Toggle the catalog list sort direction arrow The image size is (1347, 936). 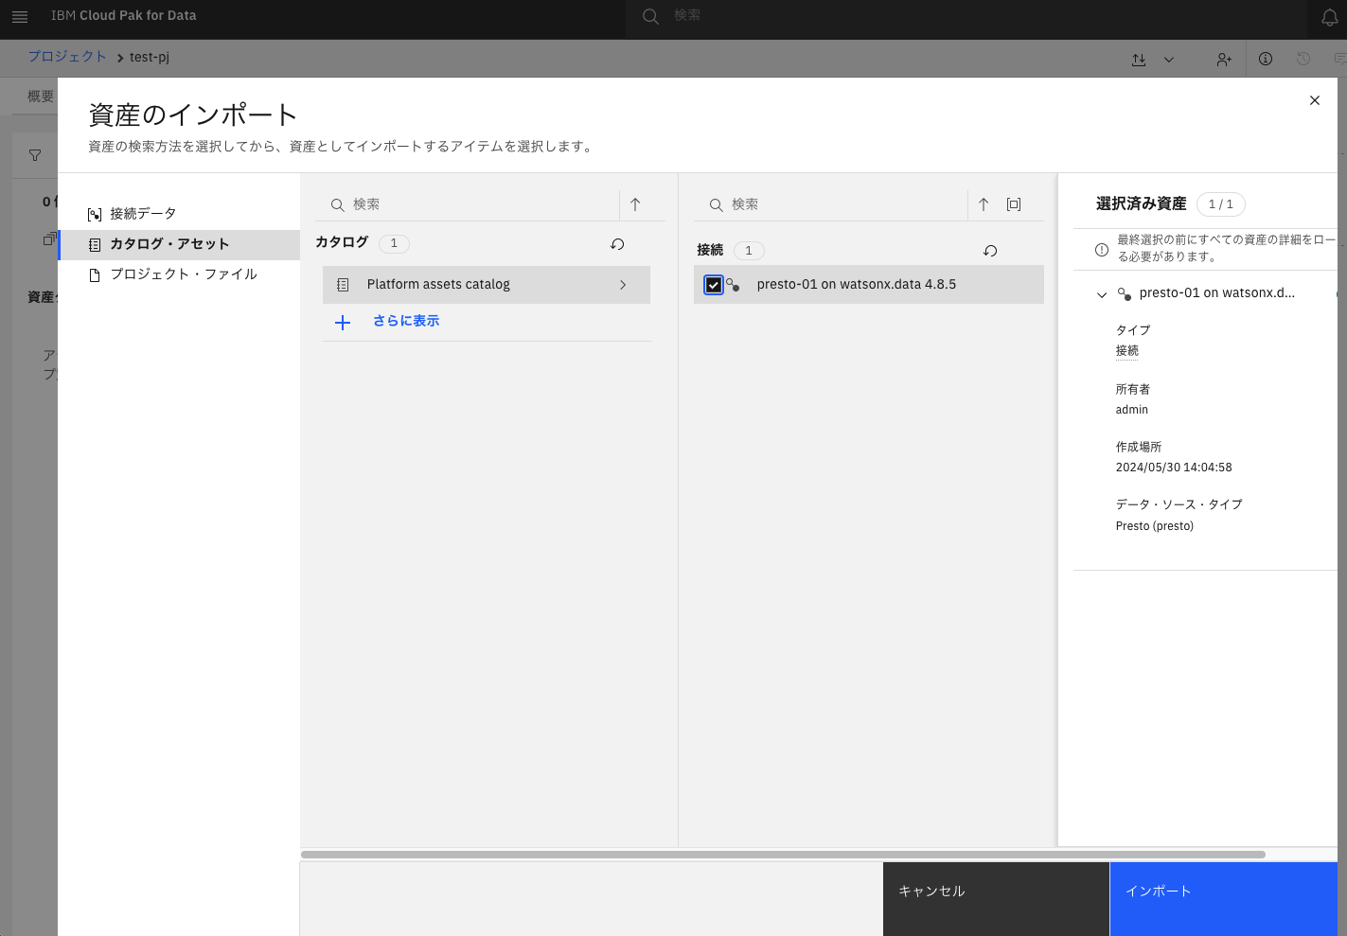(636, 203)
